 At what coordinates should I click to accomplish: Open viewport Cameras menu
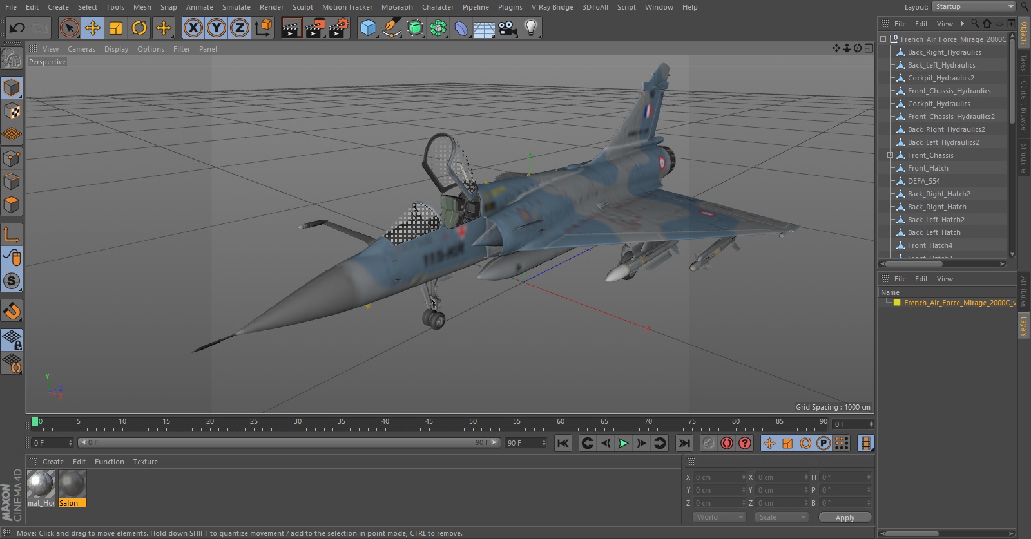click(x=81, y=49)
